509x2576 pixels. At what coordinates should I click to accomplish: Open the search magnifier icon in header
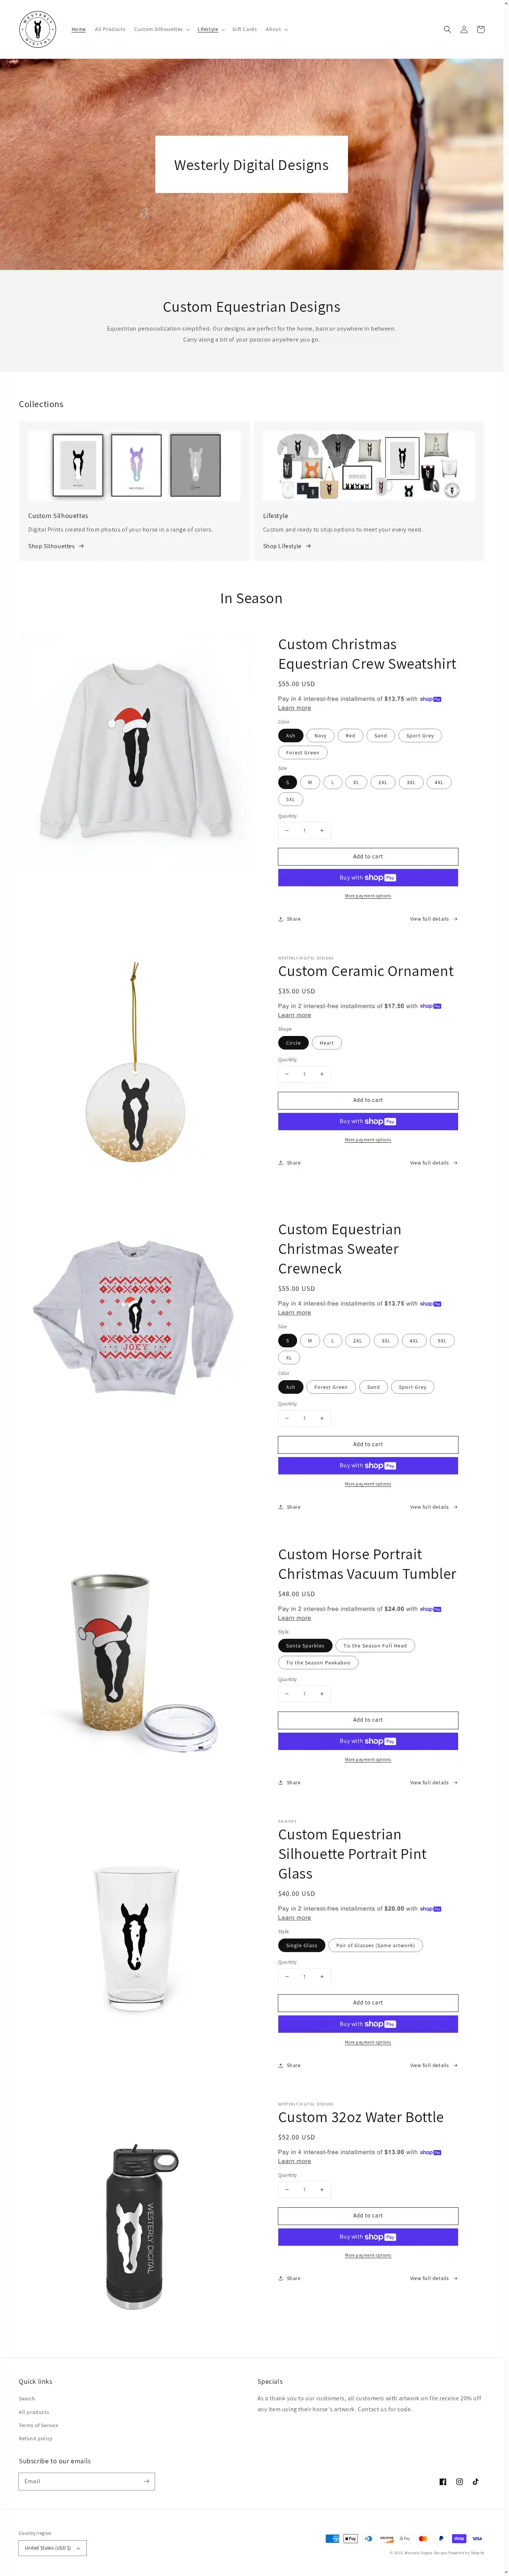click(447, 29)
